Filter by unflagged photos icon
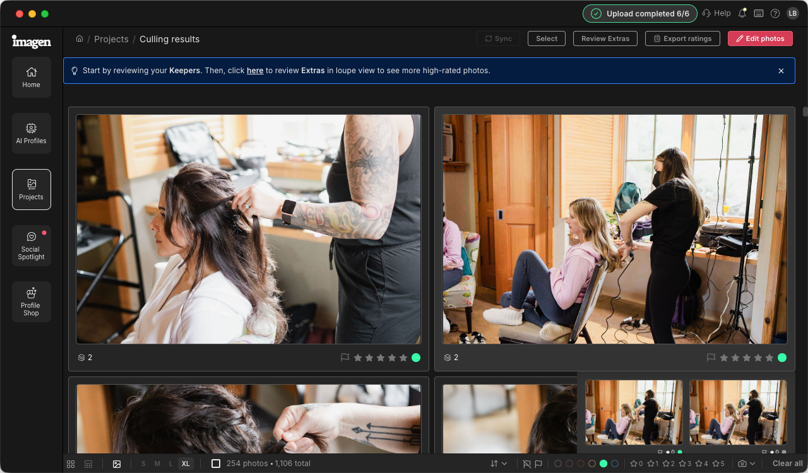The width and height of the screenshot is (808, 473). pos(526,464)
